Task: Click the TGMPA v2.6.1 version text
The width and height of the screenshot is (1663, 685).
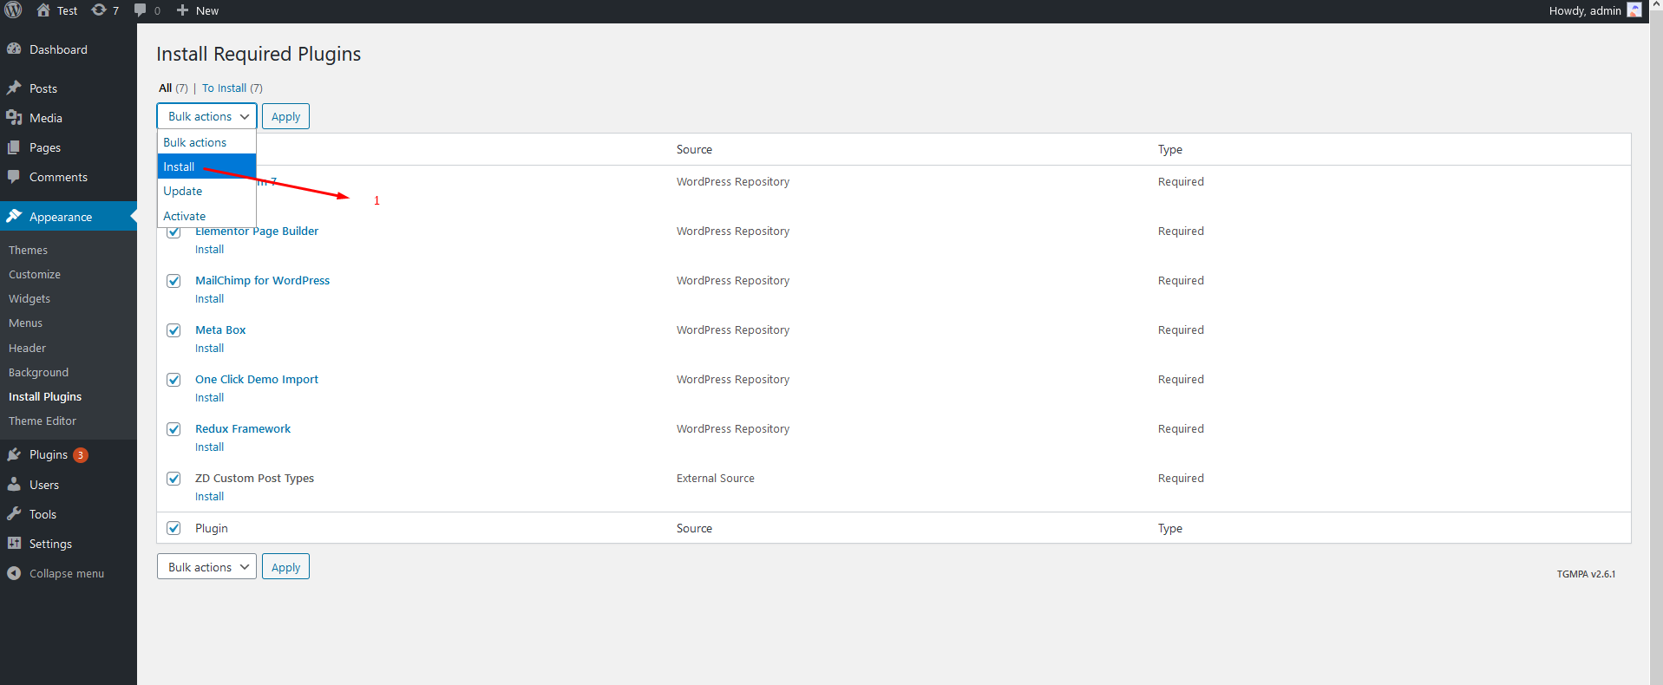Action: pos(1586,574)
